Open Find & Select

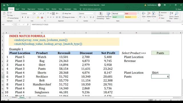[176, 15]
